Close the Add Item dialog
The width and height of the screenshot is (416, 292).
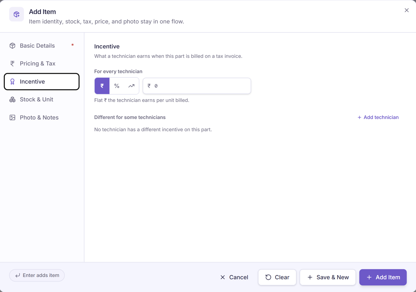[x=407, y=10]
